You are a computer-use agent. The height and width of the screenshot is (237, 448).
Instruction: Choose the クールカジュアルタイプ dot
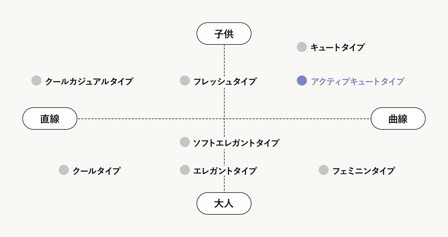click(36, 80)
